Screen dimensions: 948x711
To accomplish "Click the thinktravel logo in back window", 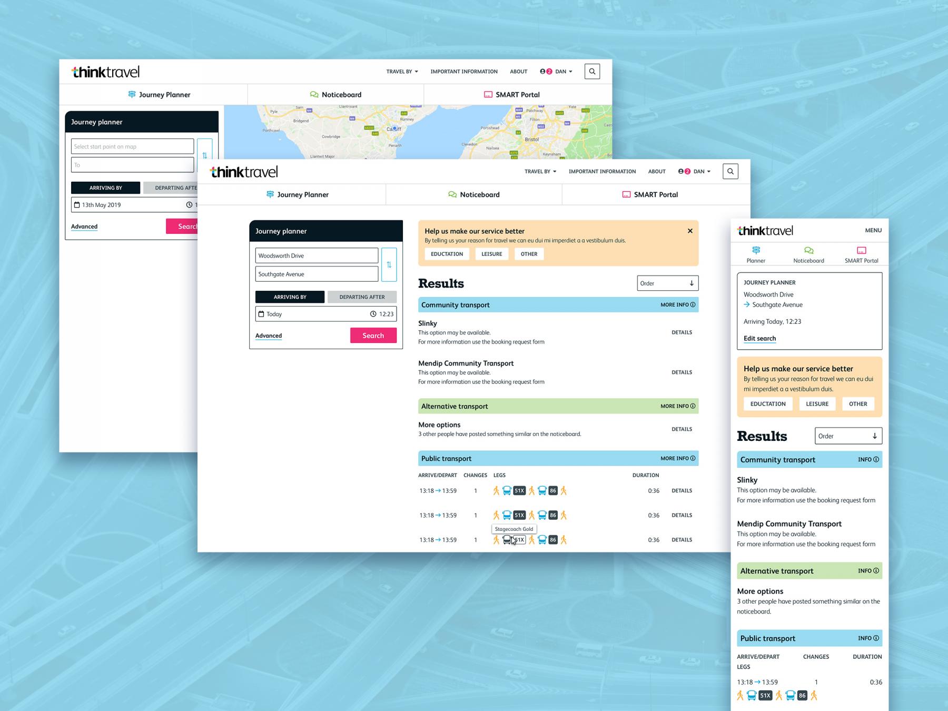I will (x=105, y=72).
